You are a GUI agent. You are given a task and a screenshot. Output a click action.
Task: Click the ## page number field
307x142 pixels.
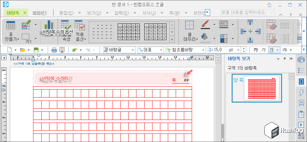pyautogui.click(x=186, y=80)
